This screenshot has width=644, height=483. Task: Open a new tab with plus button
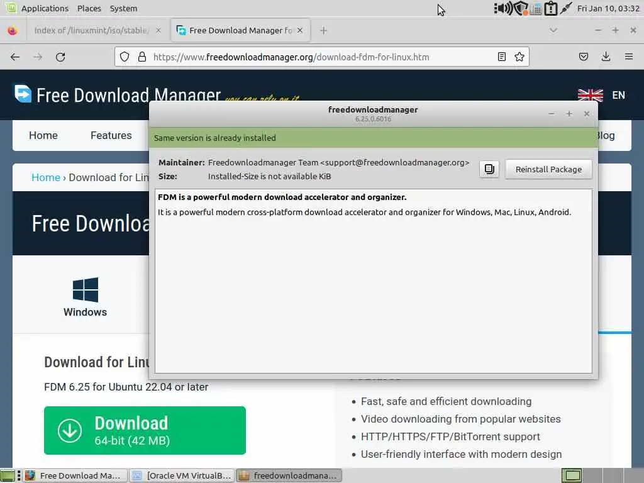pyautogui.click(x=324, y=30)
